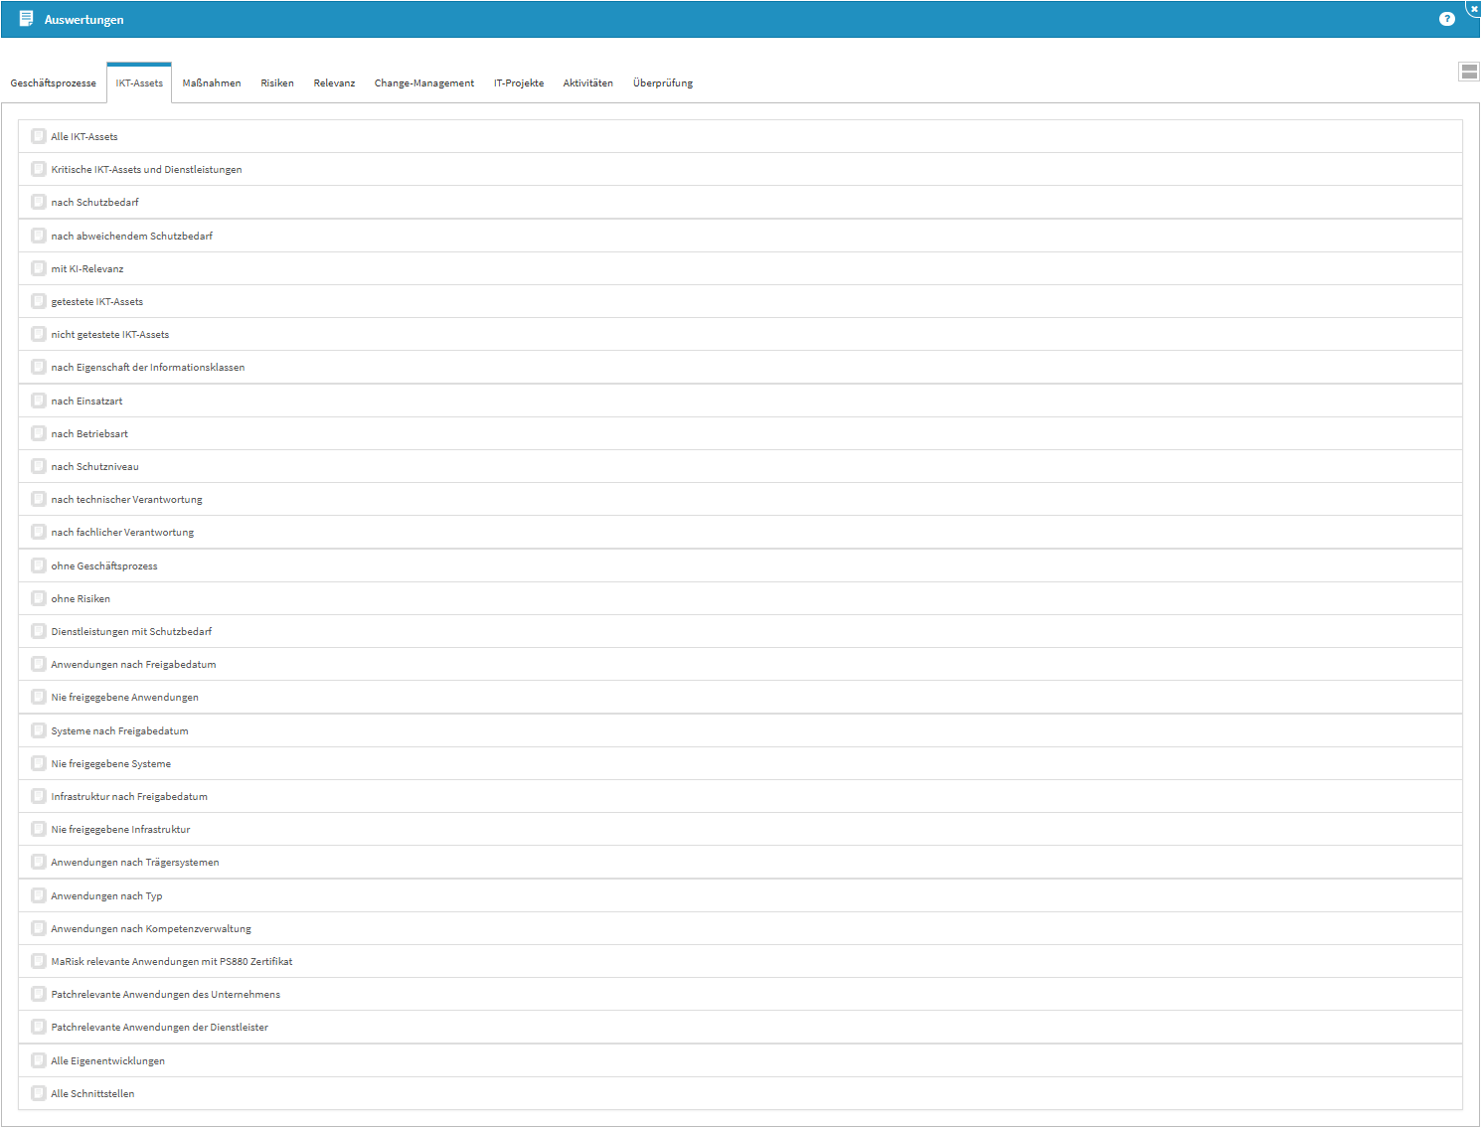Select Anwendungen nach Trägersystemen entry
This screenshot has height=1127, width=1482.
pyautogui.click(x=135, y=863)
